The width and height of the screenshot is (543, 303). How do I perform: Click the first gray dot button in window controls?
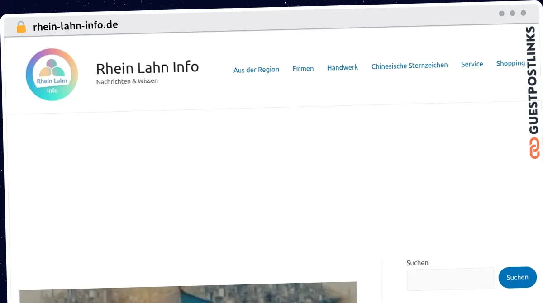(x=501, y=14)
